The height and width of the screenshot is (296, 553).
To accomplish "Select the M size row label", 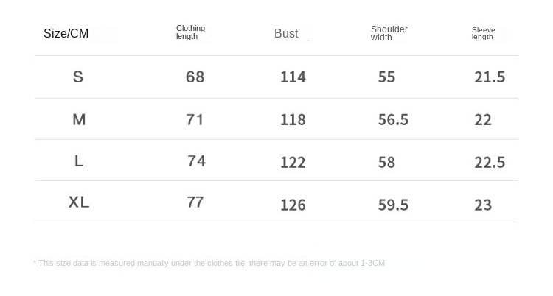I will (x=79, y=119).
